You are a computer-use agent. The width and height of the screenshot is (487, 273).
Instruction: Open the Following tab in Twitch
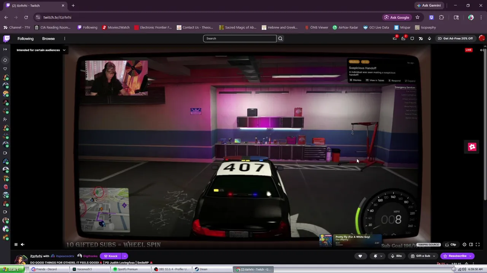[x=25, y=38]
